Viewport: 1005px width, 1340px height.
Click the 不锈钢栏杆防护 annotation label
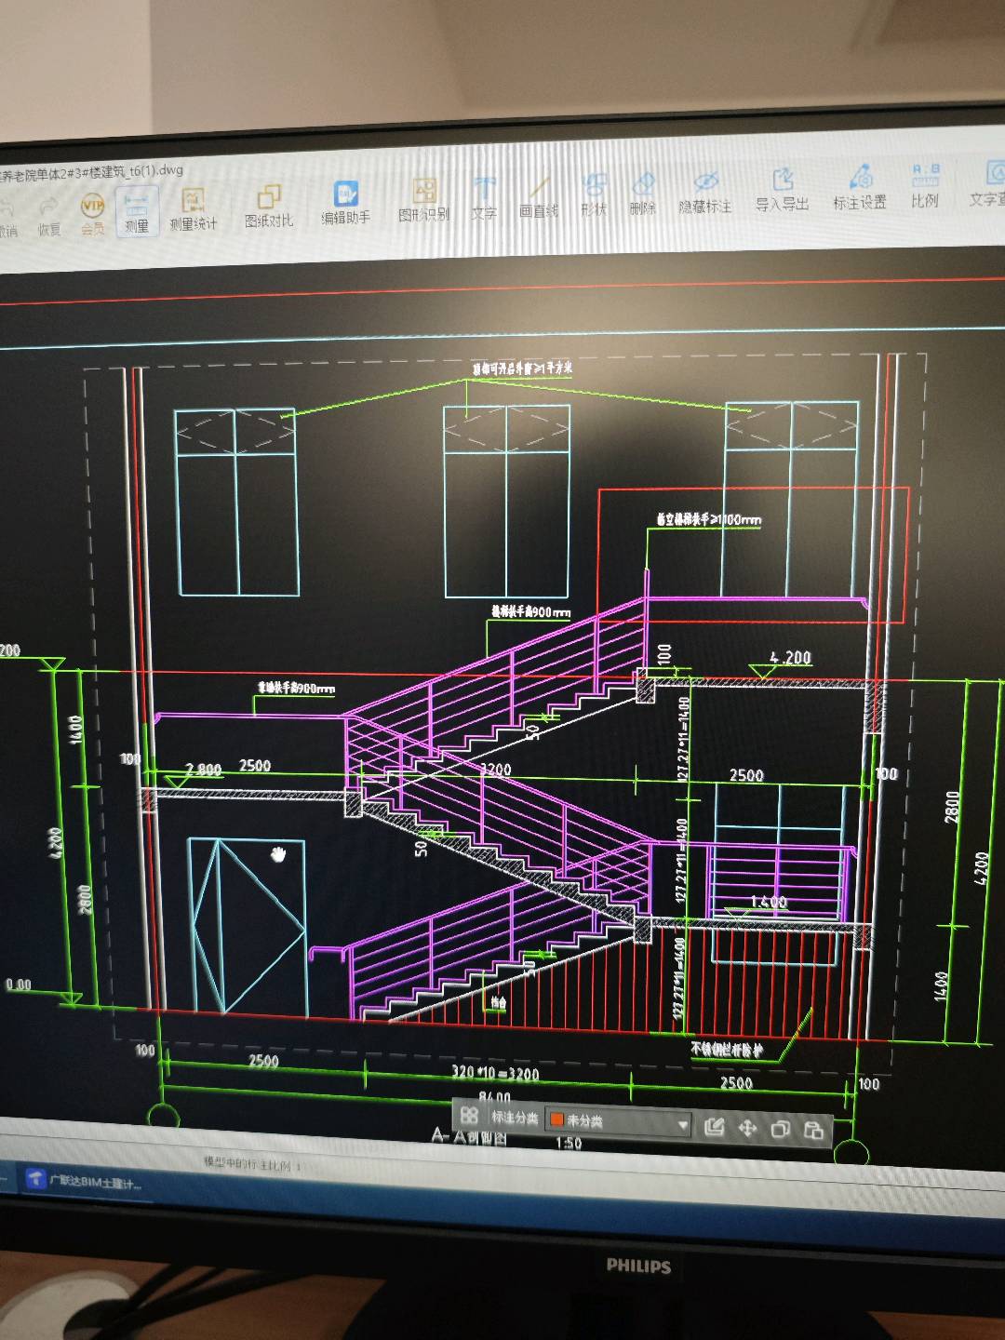[x=727, y=1049]
